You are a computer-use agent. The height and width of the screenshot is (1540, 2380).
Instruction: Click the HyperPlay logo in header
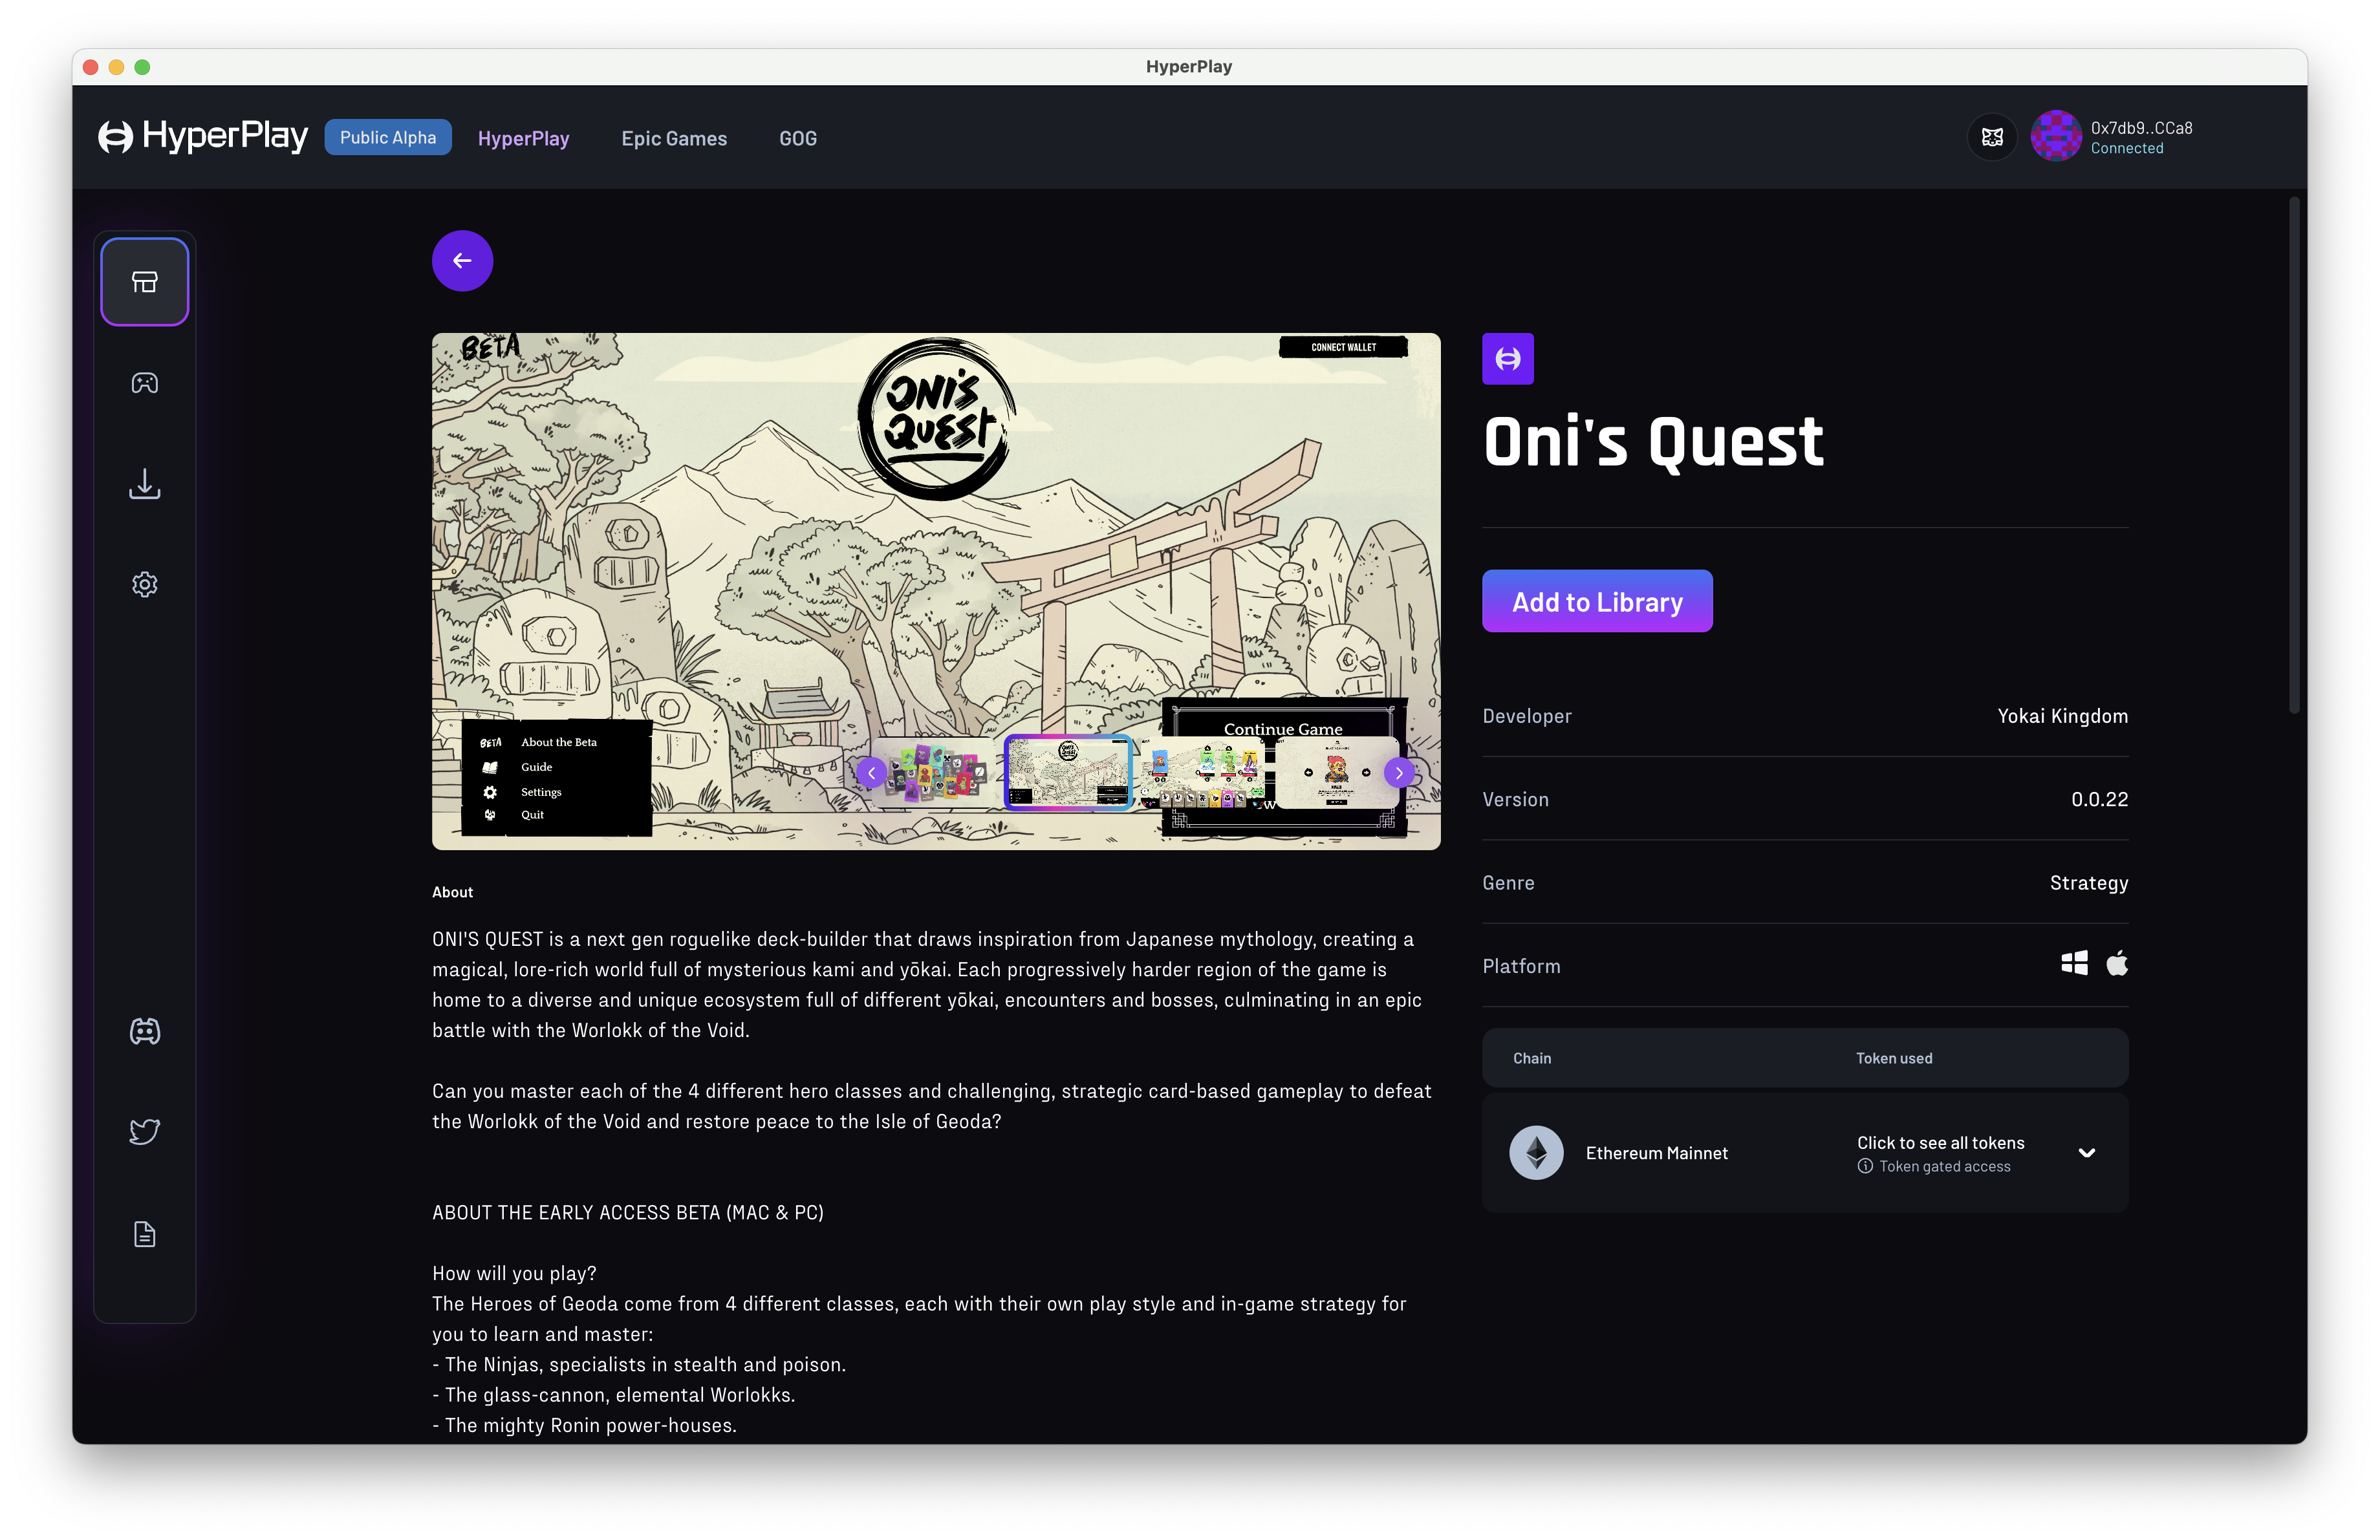203,136
